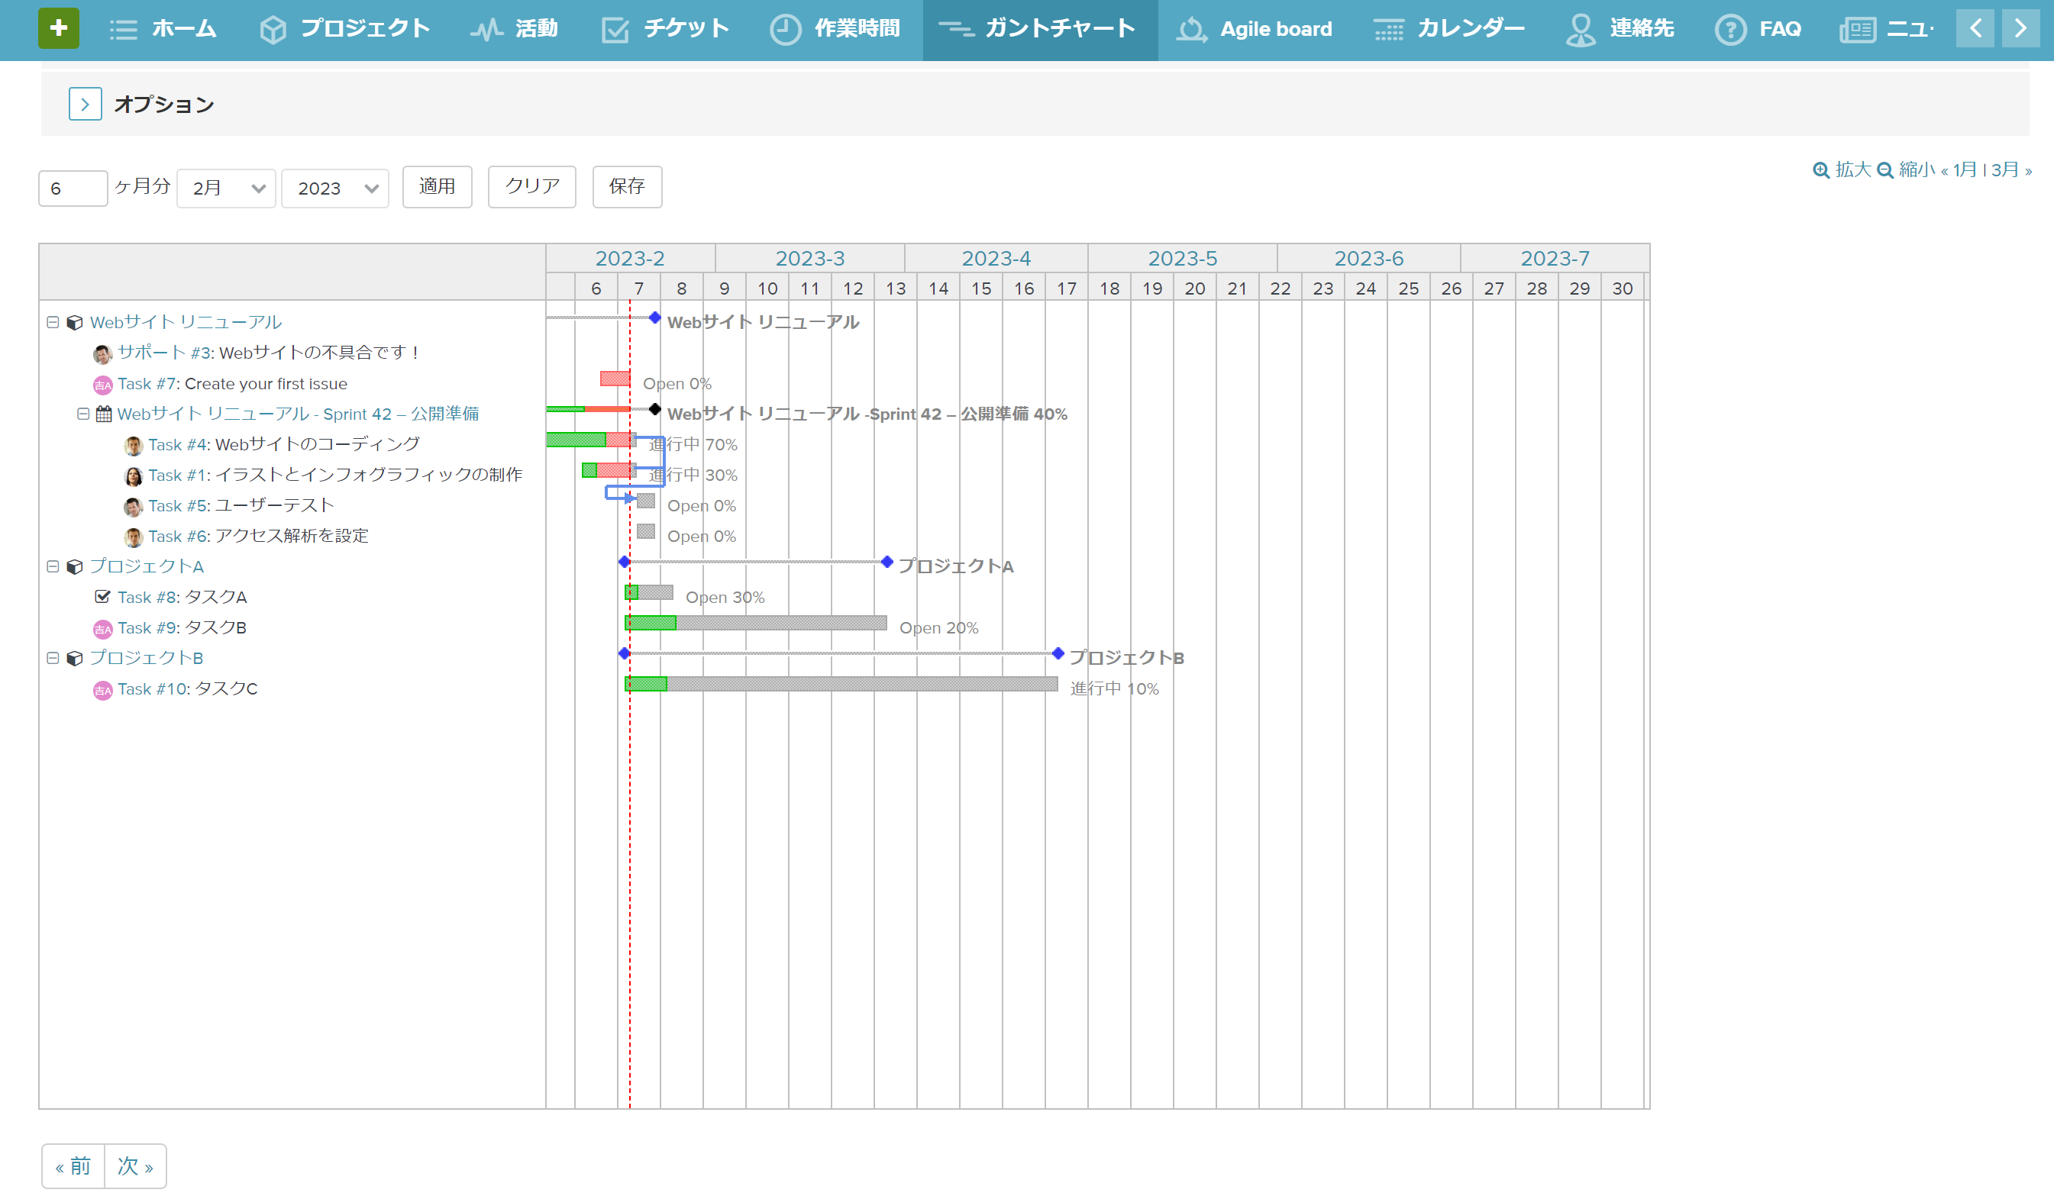Screen dimensions: 2054x1196
Task: Click the FAQ question mark icon
Action: tap(1729, 28)
